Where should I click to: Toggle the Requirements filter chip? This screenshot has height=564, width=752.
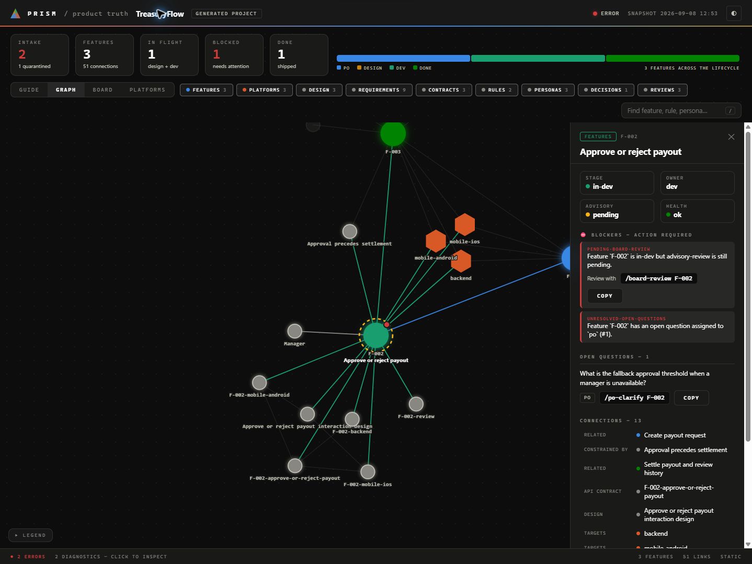tap(379, 90)
